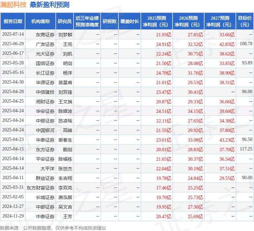Click the 澜起科技 title text

click(x=13, y=5)
